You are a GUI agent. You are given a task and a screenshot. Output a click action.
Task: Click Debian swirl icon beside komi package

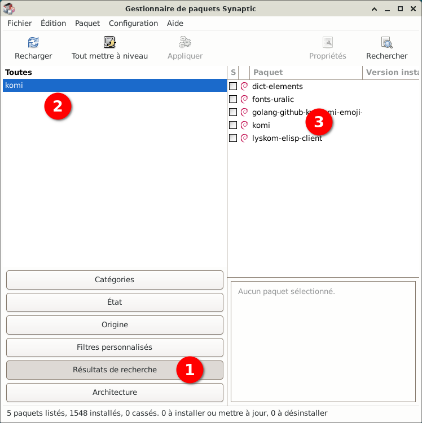point(244,125)
